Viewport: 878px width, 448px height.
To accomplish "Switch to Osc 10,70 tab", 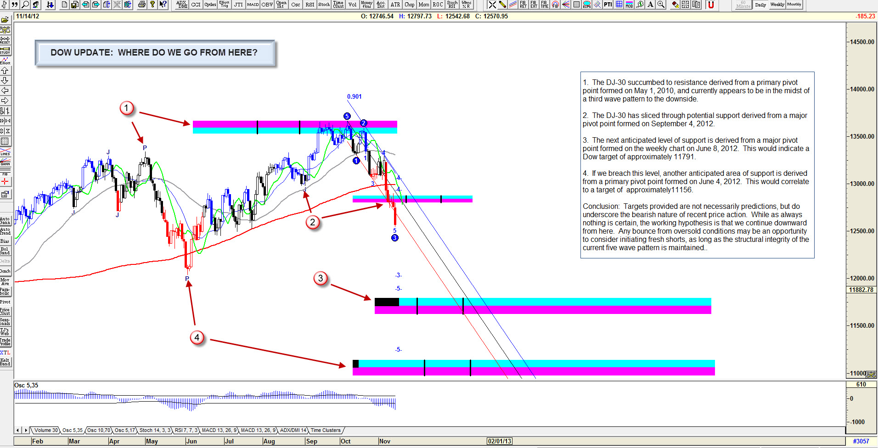I will (99, 430).
